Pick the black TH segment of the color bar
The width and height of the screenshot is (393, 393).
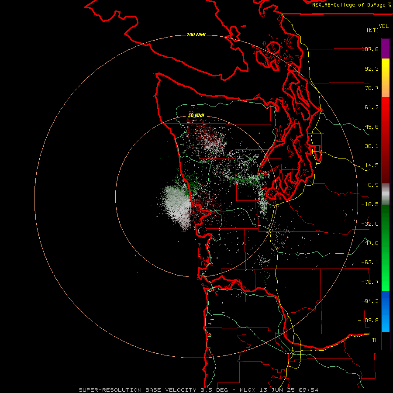pyautogui.click(x=386, y=340)
